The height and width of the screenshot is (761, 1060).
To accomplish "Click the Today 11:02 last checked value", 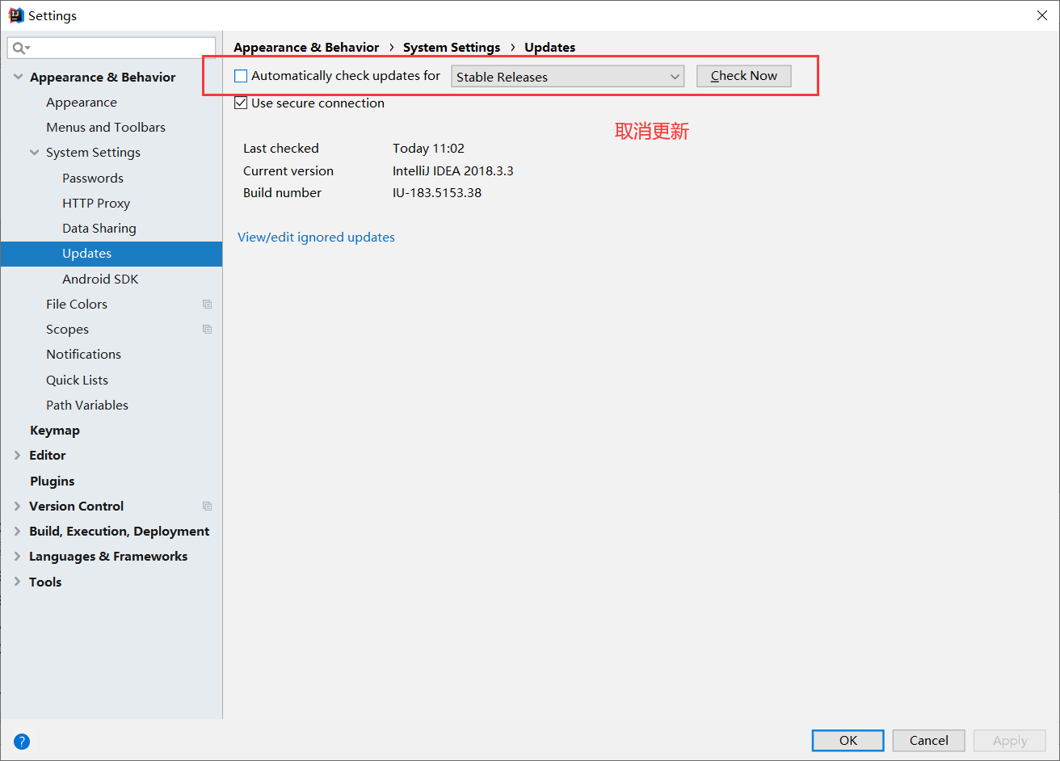I will point(429,149).
